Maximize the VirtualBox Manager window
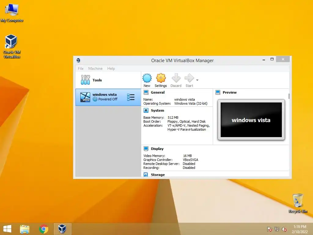313x235 pixels. 272,59
